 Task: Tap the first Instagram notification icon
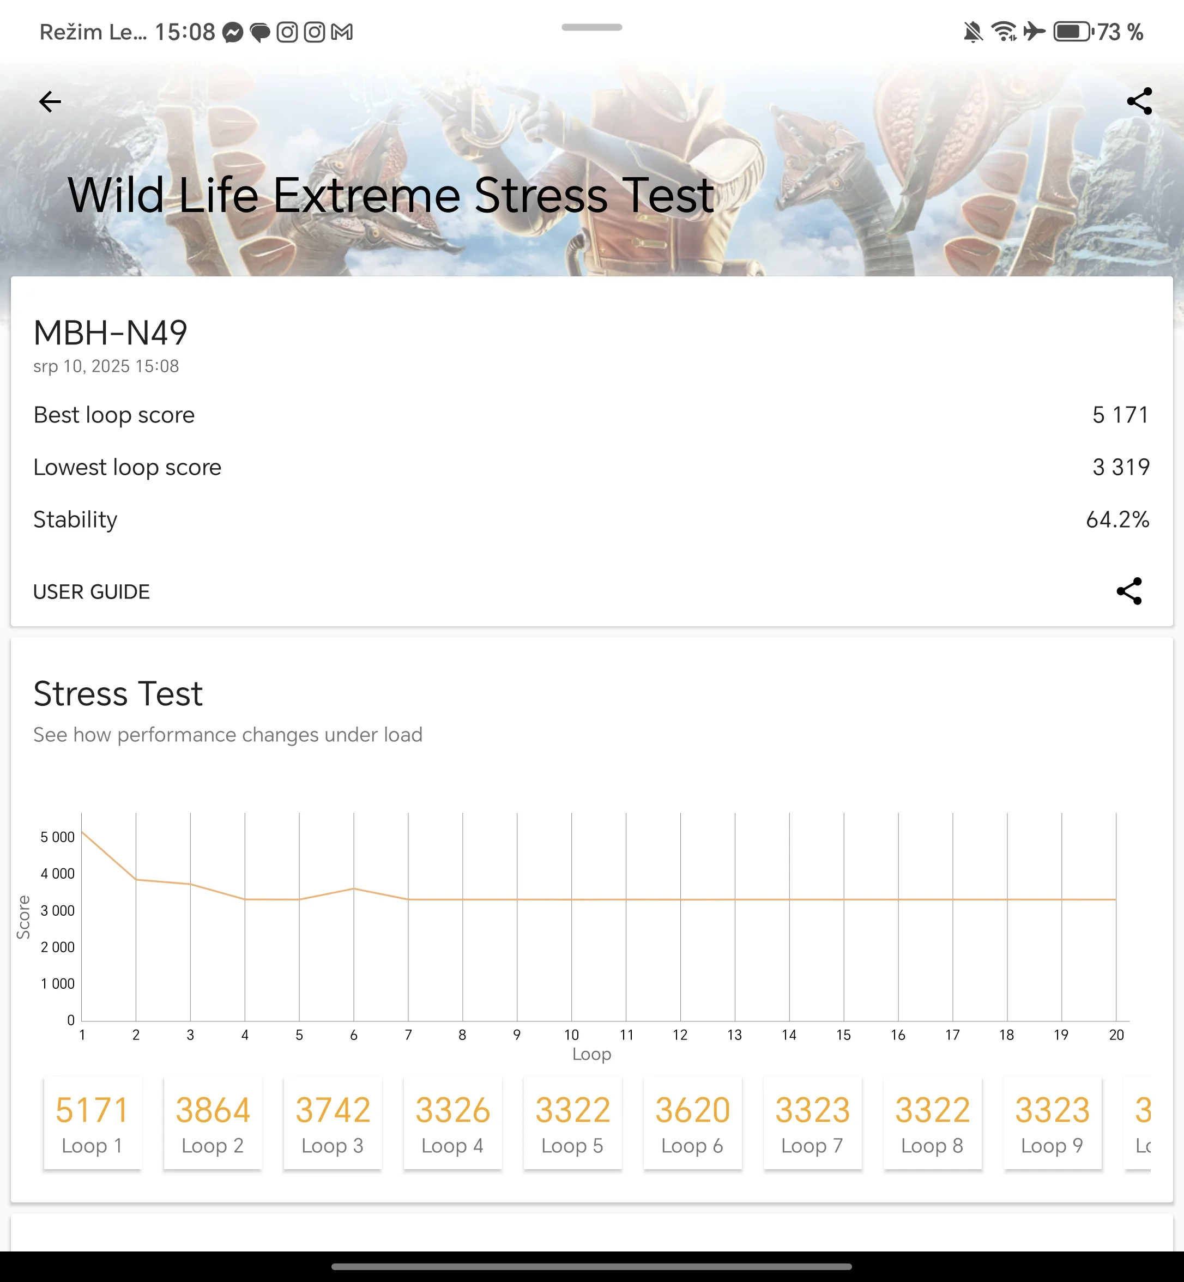(x=287, y=32)
